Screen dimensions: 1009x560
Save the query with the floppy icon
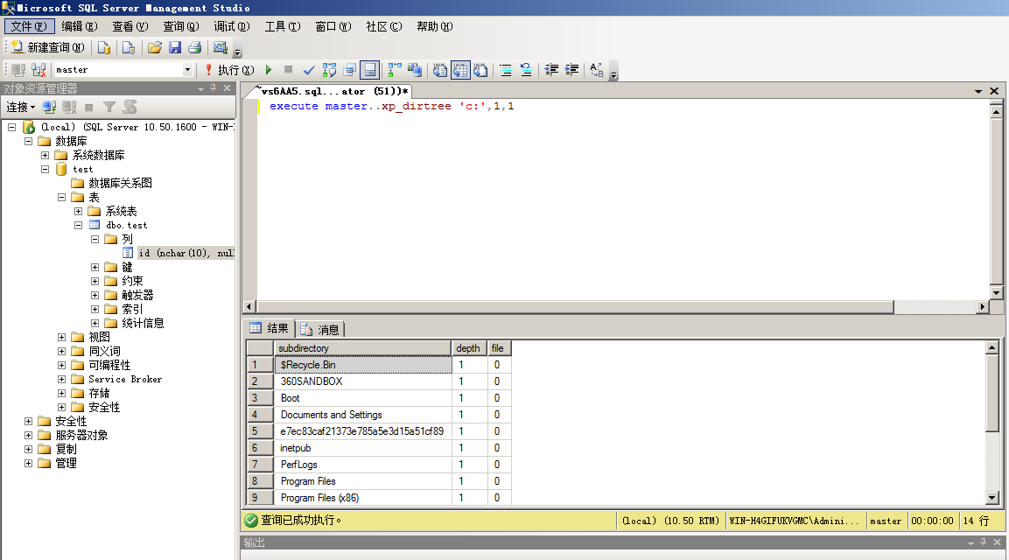[x=175, y=47]
